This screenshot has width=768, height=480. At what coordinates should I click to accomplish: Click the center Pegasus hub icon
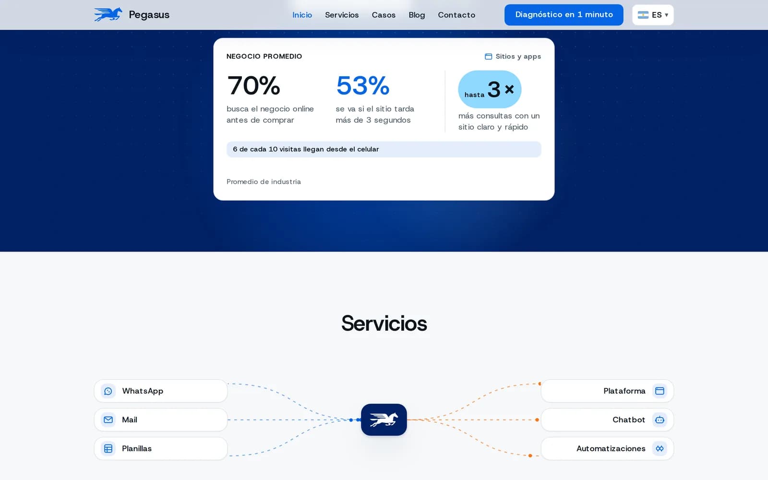pyautogui.click(x=384, y=420)
